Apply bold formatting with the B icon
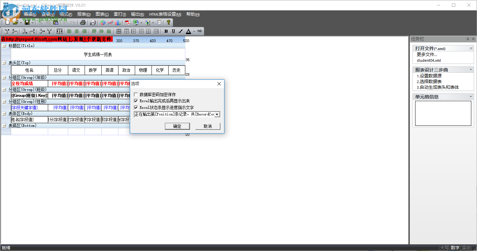The height and width of the screenshot is (251, 477). click(166, 31)
